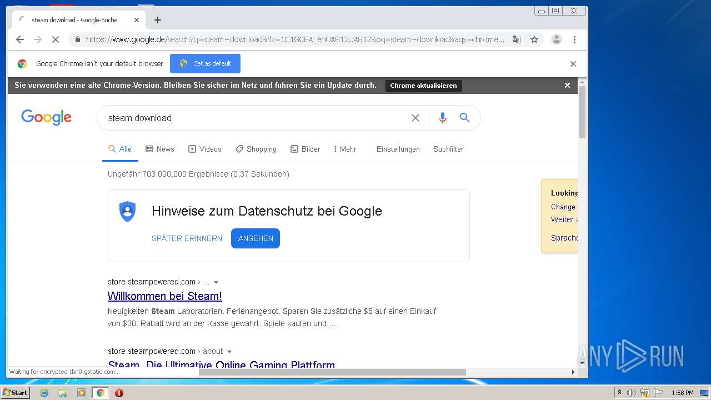Click inside the steam download search field

point(256,118)
